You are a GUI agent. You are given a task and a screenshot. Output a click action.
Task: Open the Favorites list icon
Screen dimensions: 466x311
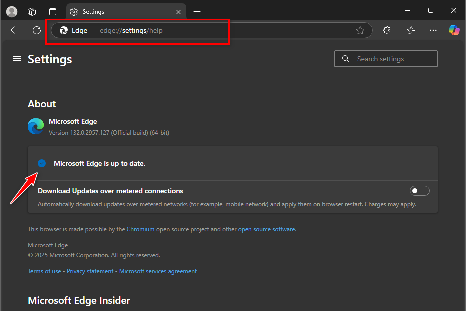point(411,30)
